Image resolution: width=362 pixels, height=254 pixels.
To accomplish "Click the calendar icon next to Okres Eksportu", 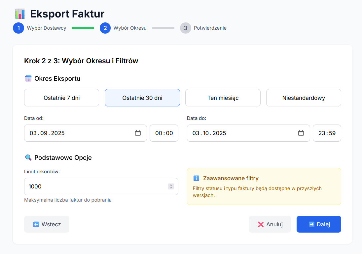I will [x=28, y=79].
